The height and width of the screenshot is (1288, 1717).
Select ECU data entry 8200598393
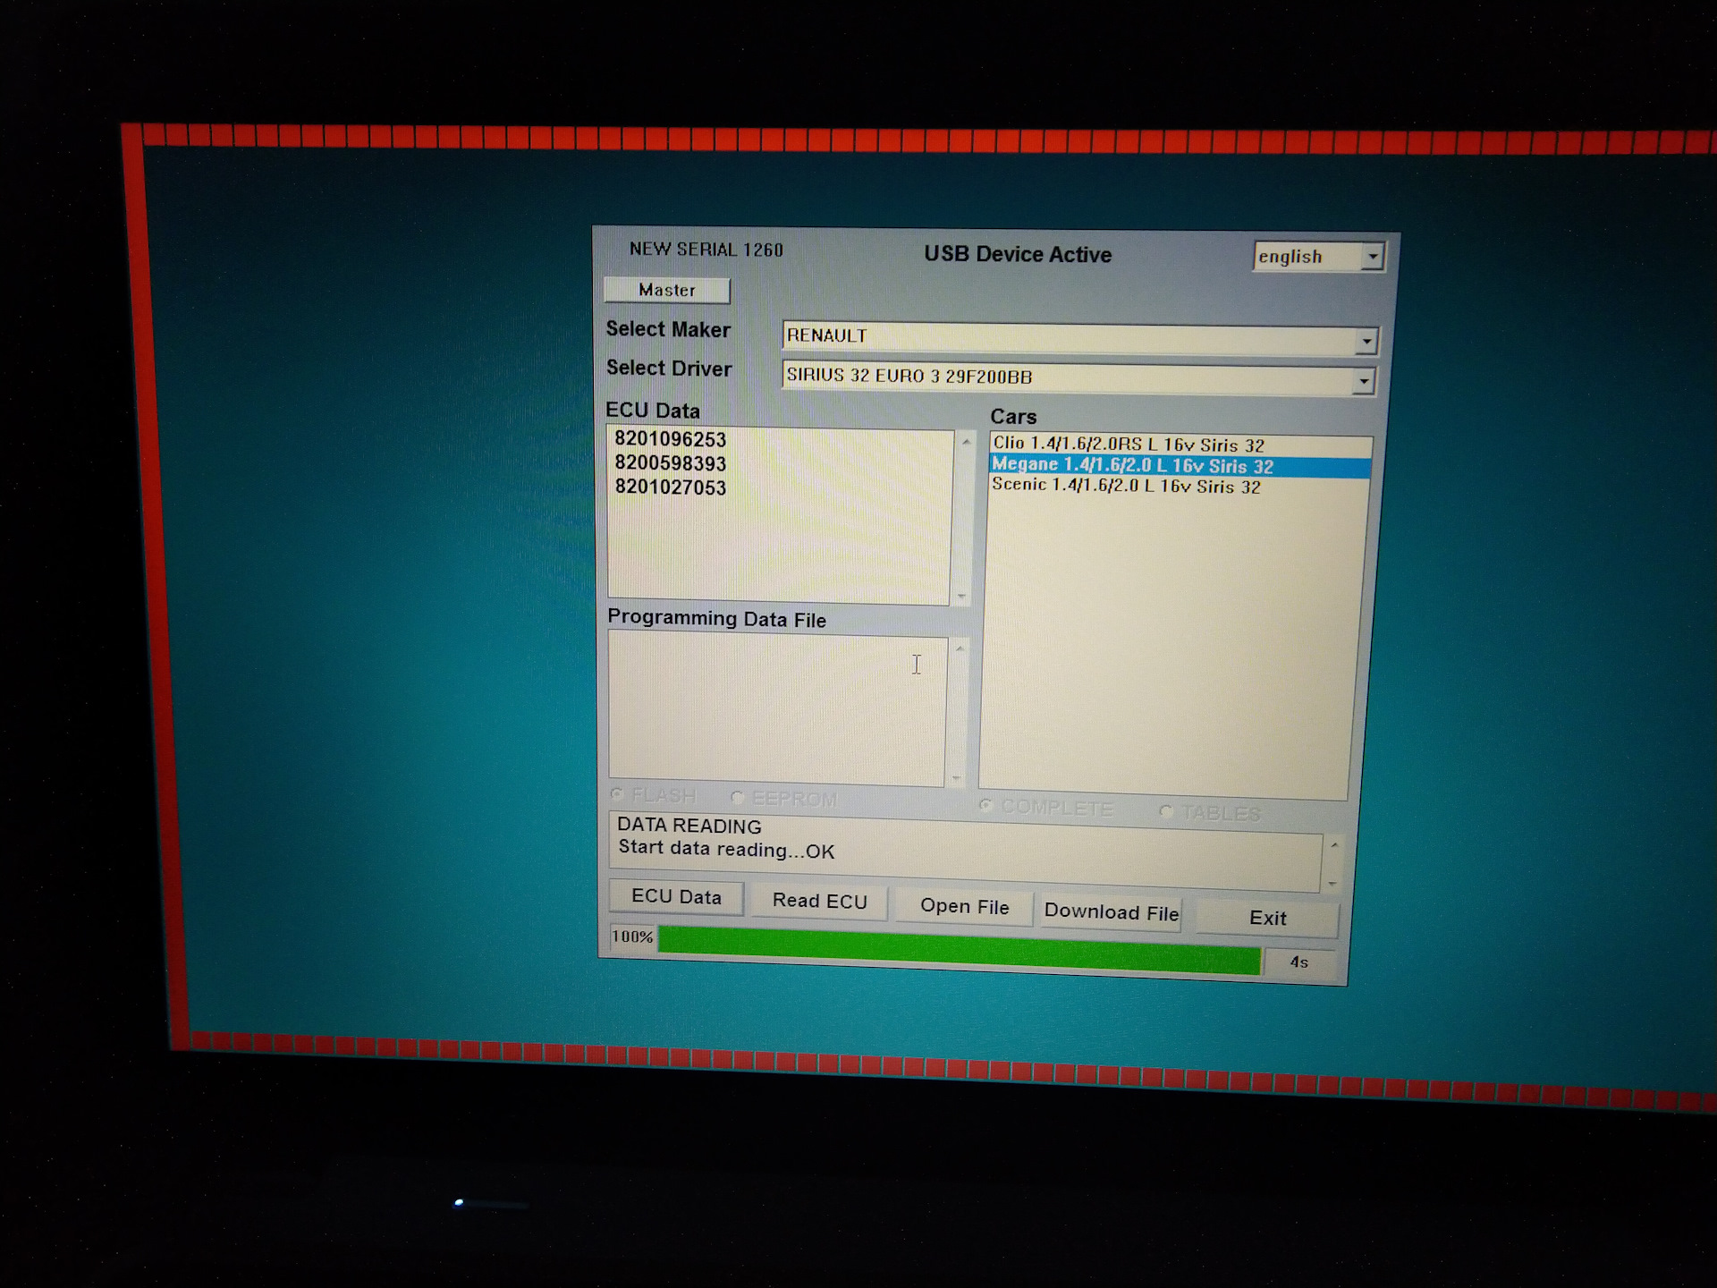[670, 463]
